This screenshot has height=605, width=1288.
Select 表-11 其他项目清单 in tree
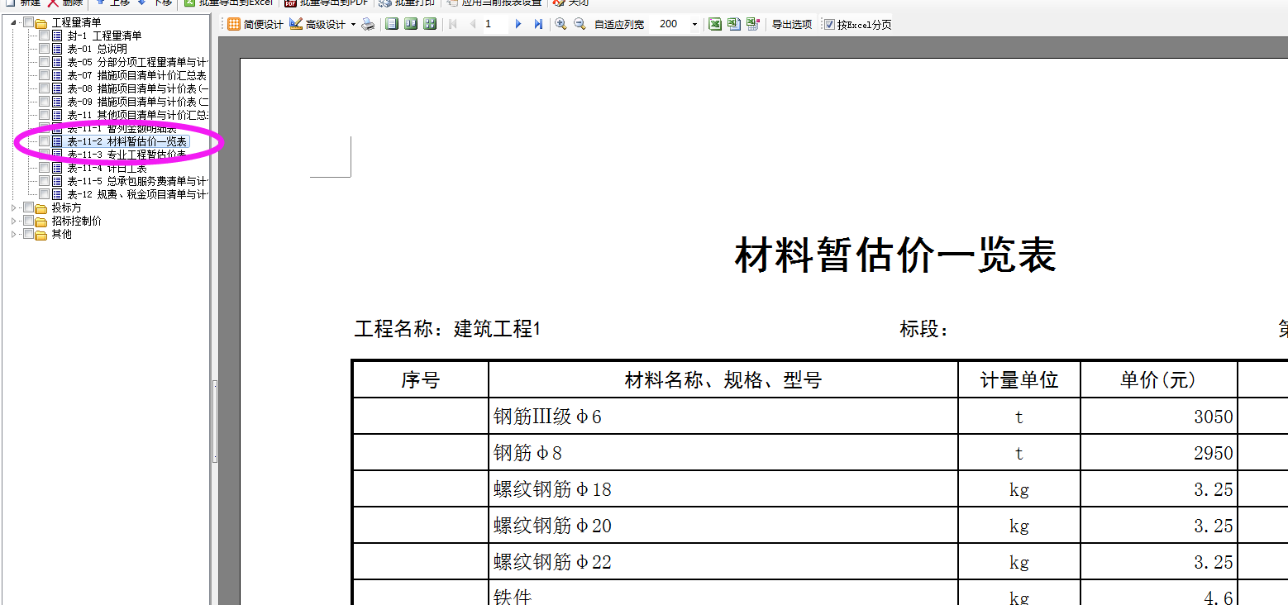coord(137,115)
